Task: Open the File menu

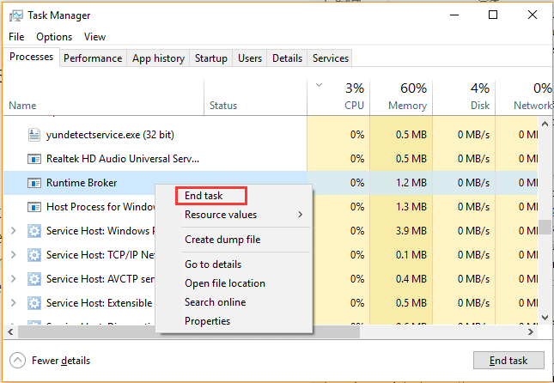Action: (x=16, y=37)
